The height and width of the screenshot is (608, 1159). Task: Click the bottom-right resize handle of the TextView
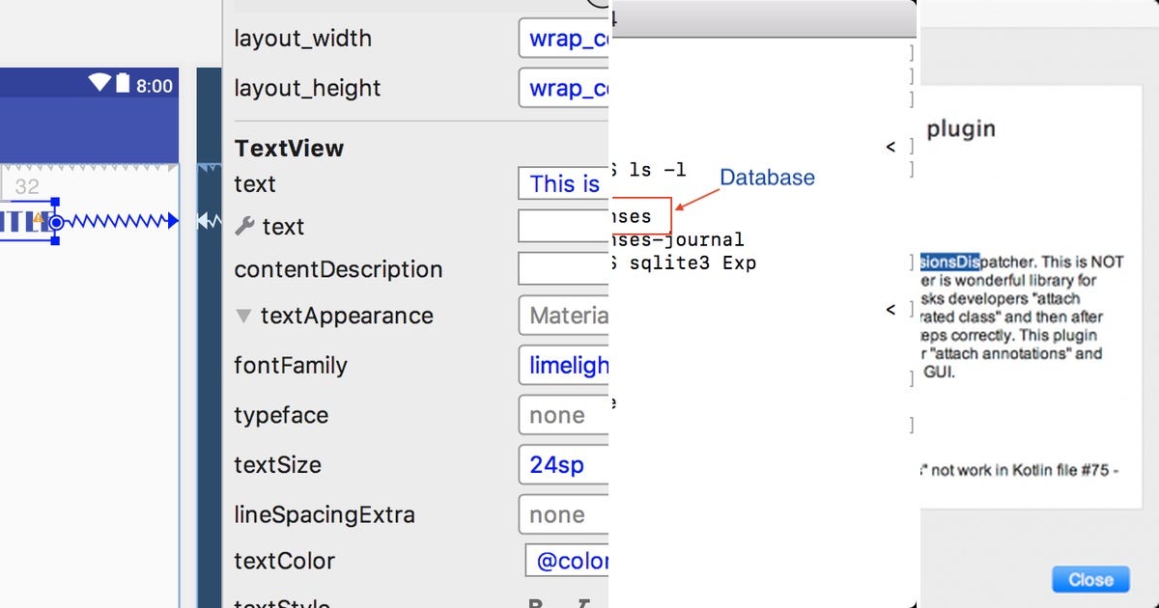click(x=56, y=240)
